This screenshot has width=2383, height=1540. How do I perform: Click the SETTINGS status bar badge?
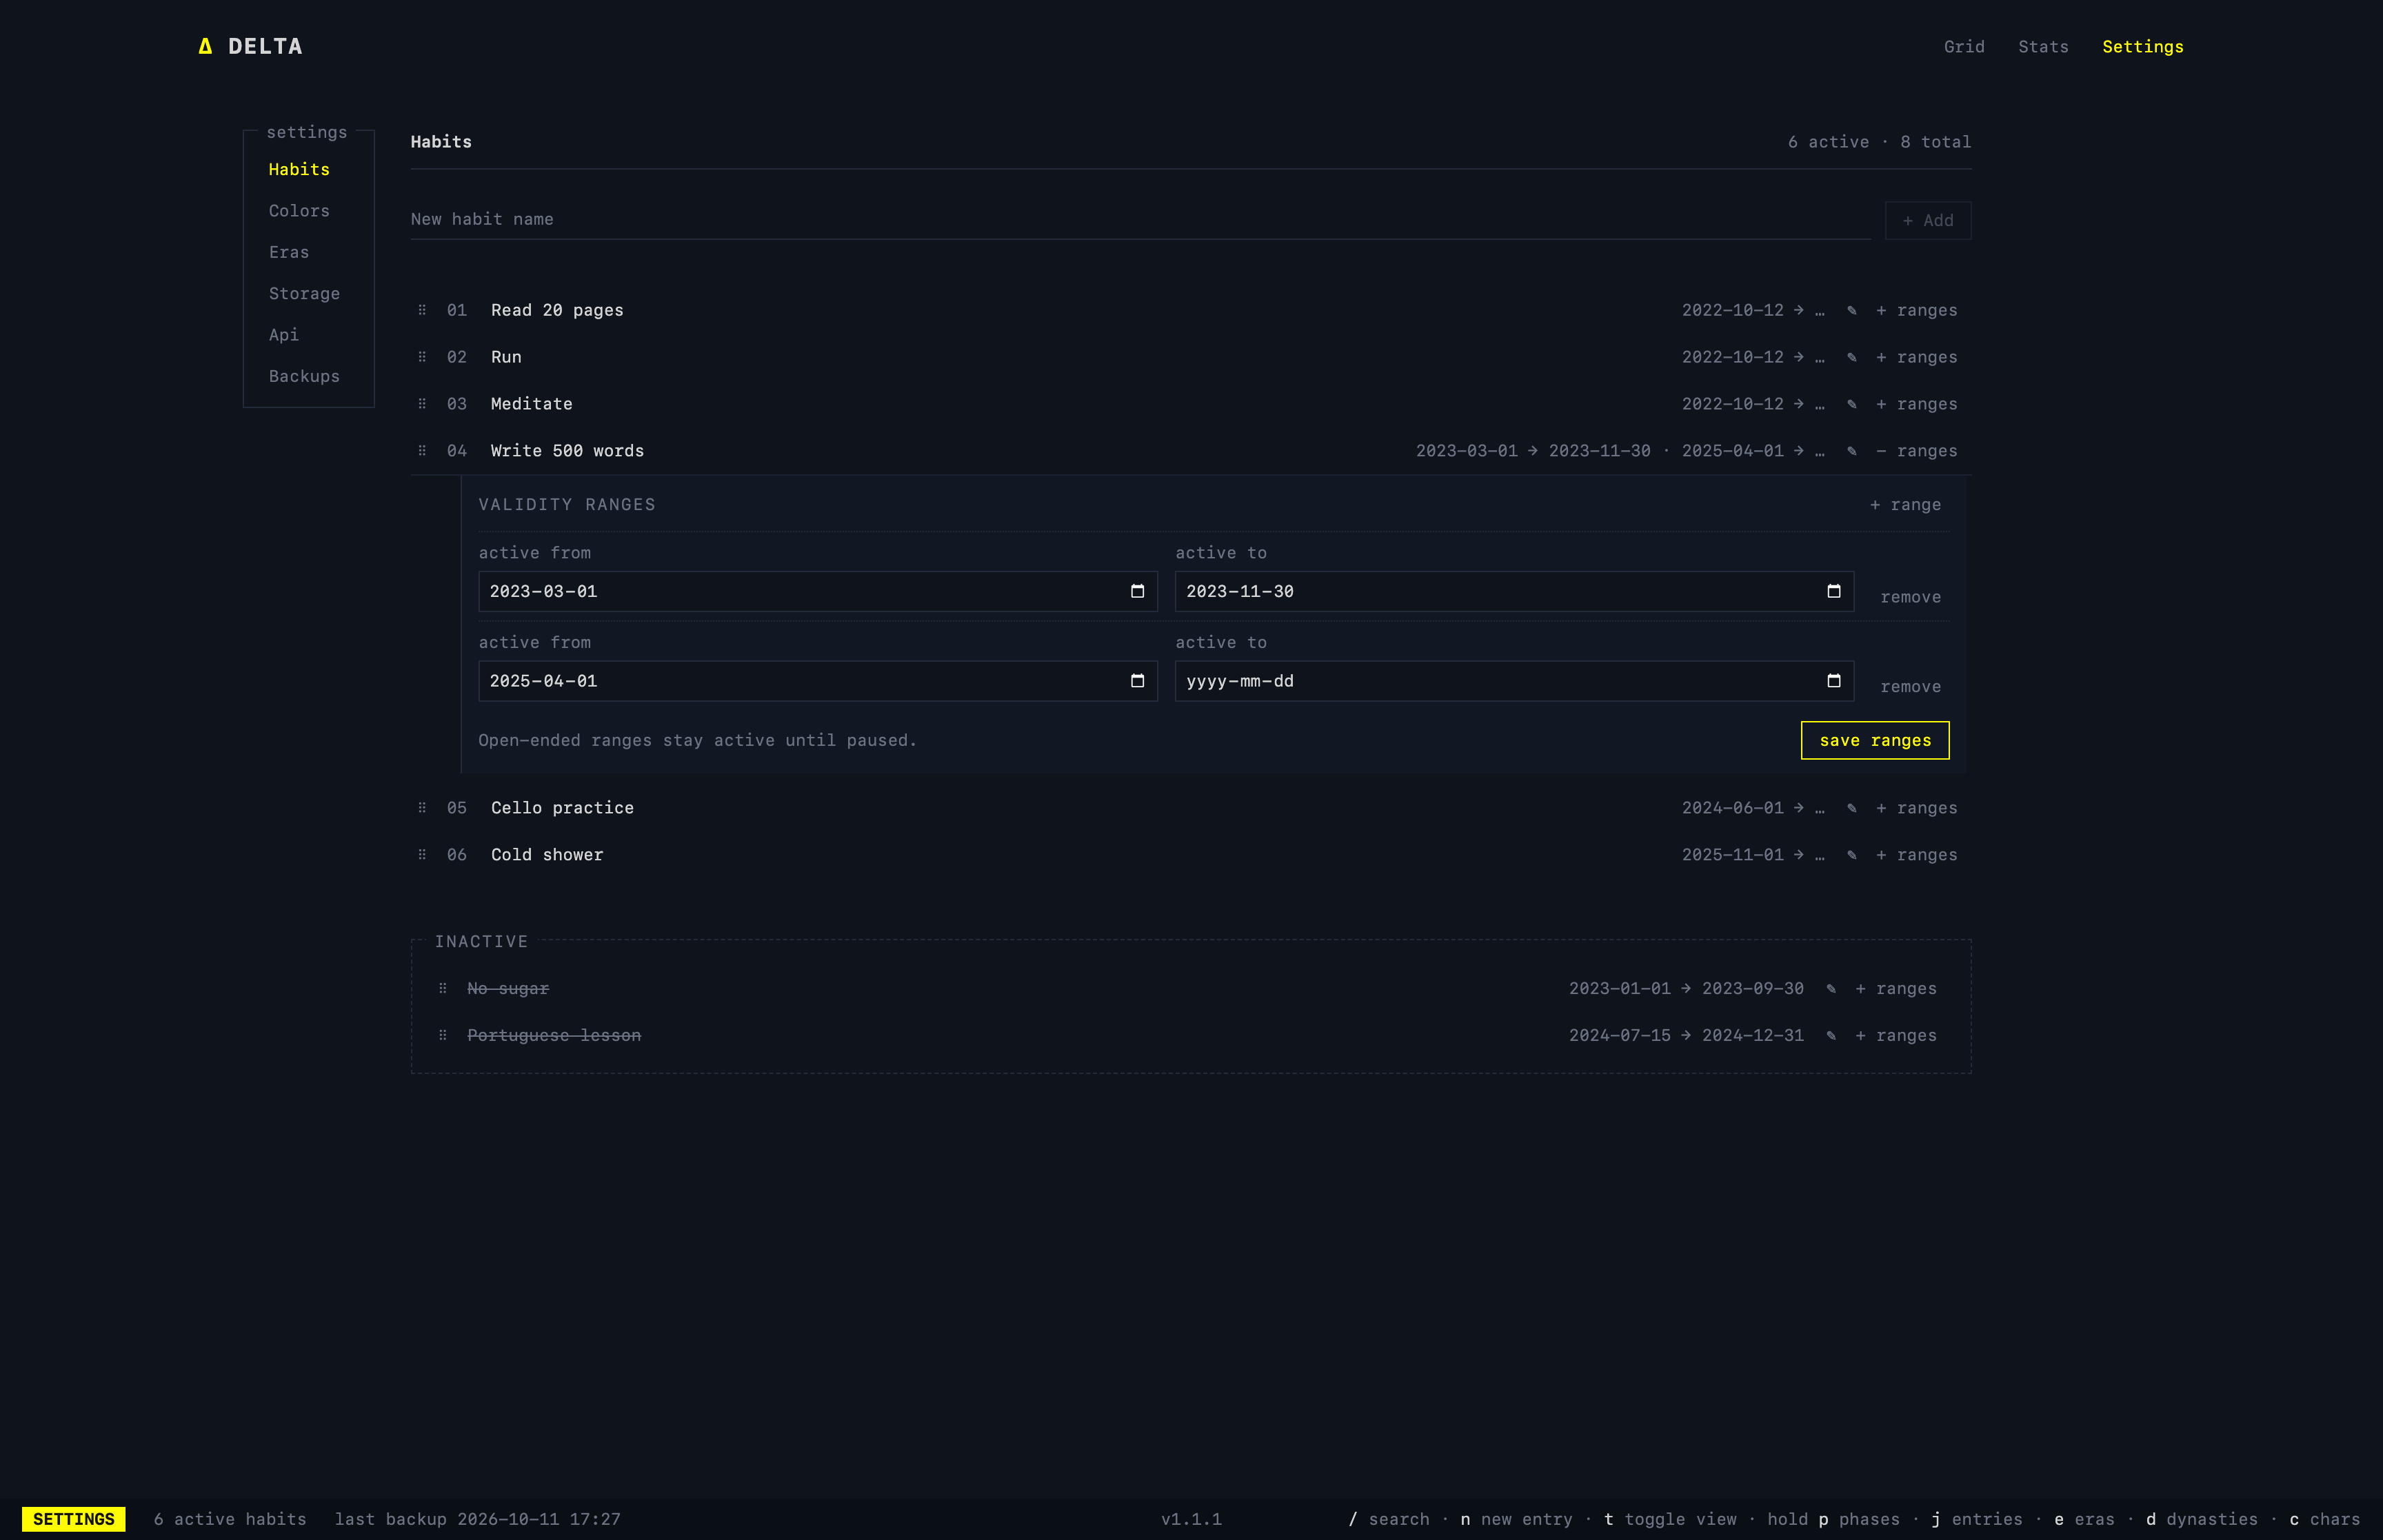(74, 1519)
